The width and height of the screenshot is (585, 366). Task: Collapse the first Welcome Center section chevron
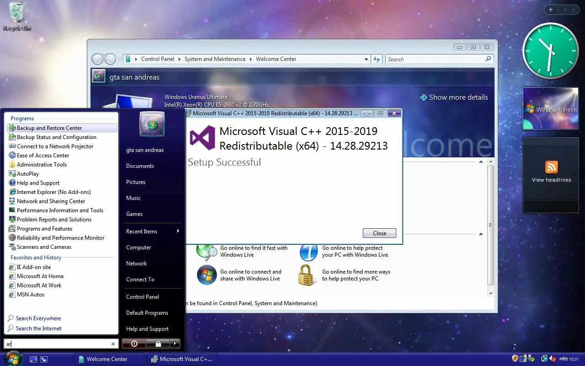coord(481,162)
